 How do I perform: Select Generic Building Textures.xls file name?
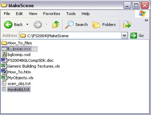coord(34,66)
